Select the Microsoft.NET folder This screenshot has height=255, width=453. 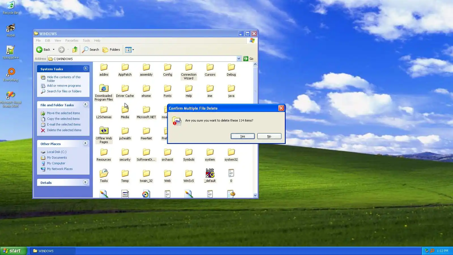pyautogui.click(x=146, y=112)
